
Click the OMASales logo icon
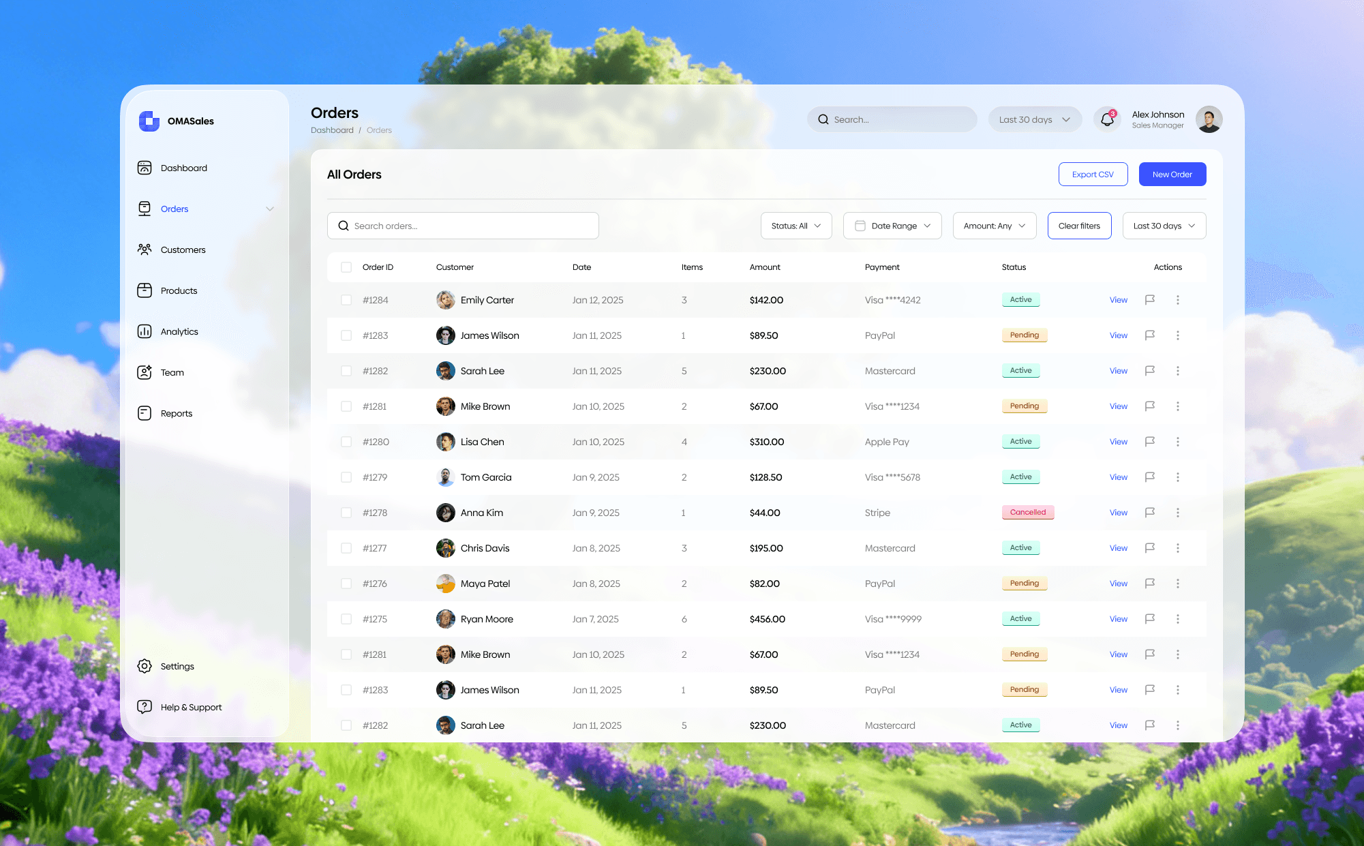click(x=149, y=121)
